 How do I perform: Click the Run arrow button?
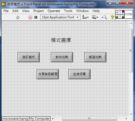18,17
